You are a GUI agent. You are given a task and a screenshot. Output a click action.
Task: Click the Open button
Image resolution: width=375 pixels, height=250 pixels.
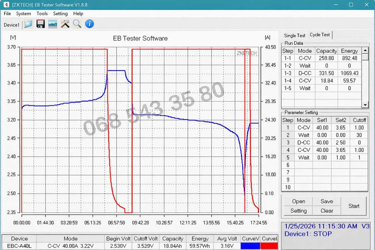298,202
